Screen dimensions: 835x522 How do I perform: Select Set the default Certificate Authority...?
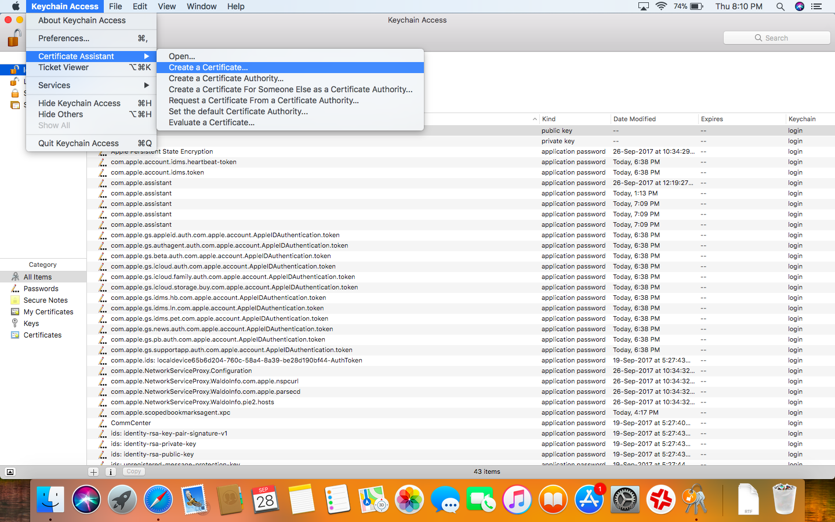(x=290, y=111)
